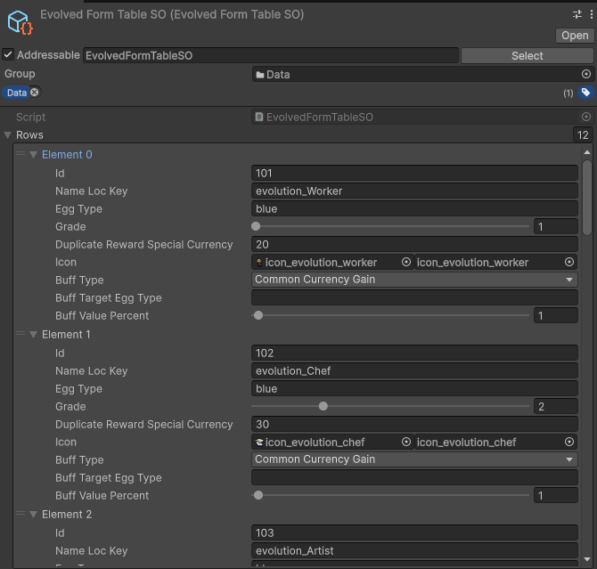
Task: Click Element 0 Buff Value Percent slider
Action: point(258,315)
